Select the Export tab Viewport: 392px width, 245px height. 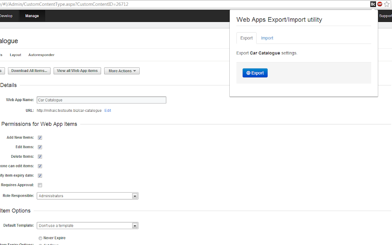247,38
